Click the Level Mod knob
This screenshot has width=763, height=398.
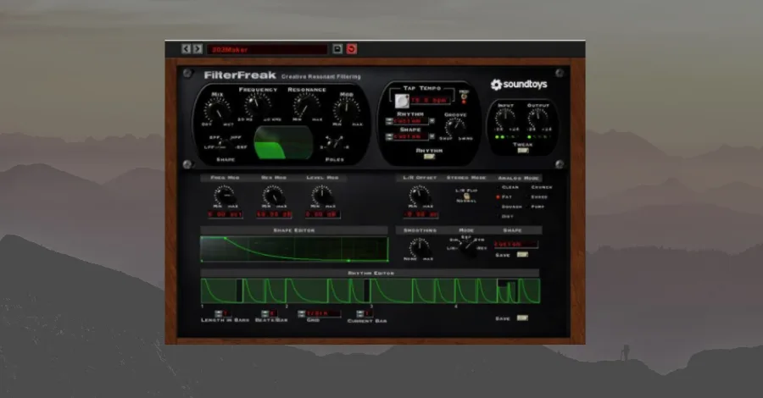[x=322, y=196]
